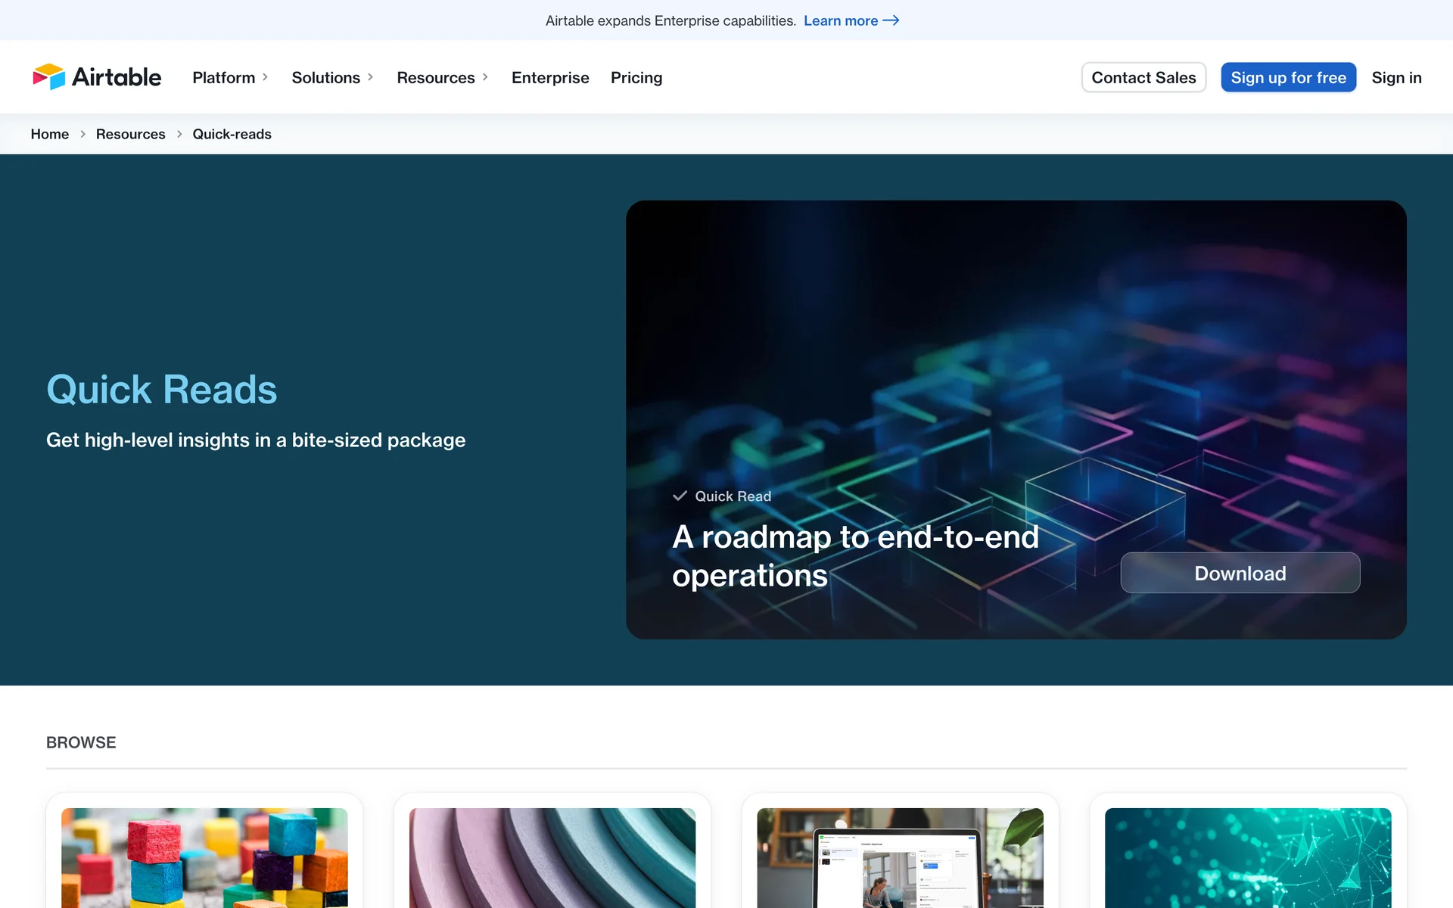
Task: Open the colorful wooden blocks card
Action: pos(204,857)
